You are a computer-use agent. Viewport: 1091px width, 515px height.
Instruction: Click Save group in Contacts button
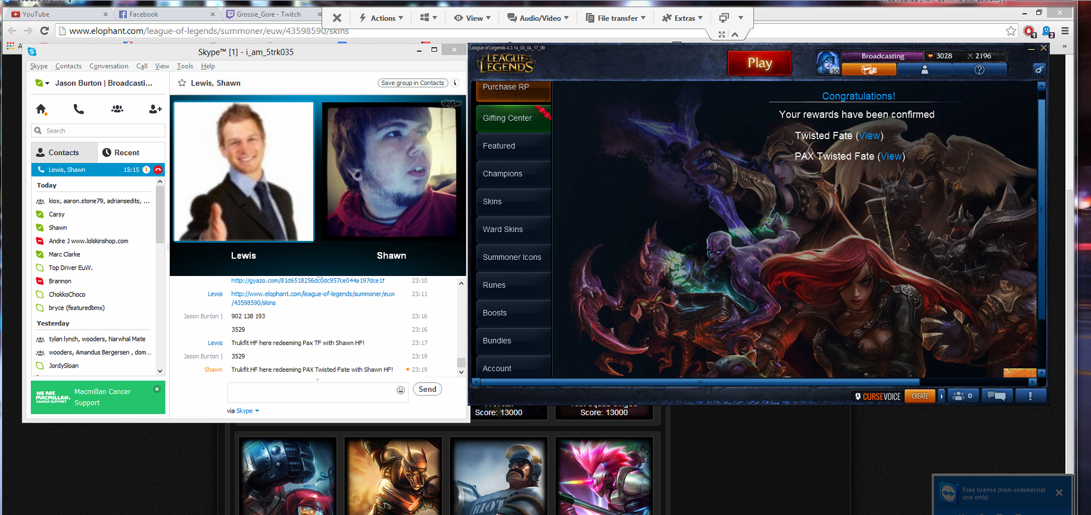(x=413, y=83)
